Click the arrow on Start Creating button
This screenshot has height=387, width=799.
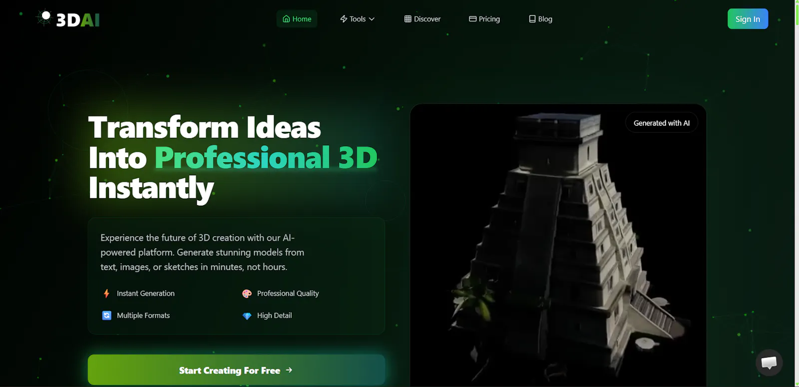[289, 370]
